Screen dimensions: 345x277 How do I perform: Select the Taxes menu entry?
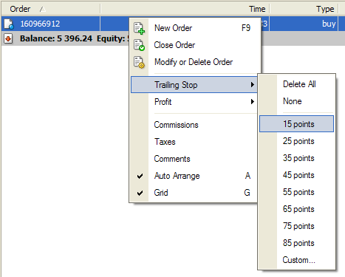194,142
